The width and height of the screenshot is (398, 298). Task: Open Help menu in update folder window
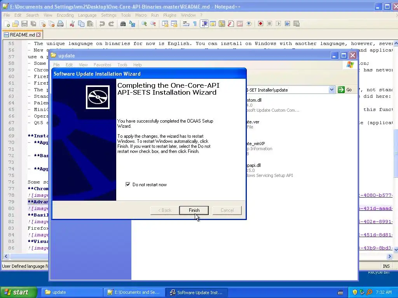(x=137, y=65)
